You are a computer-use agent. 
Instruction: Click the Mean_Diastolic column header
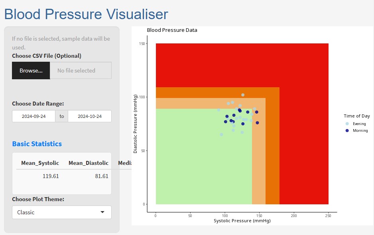pos(89,163)
